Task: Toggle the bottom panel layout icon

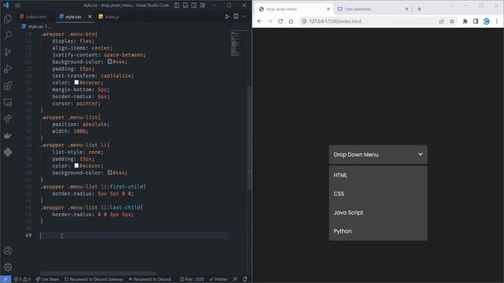Action: [186, 6]
